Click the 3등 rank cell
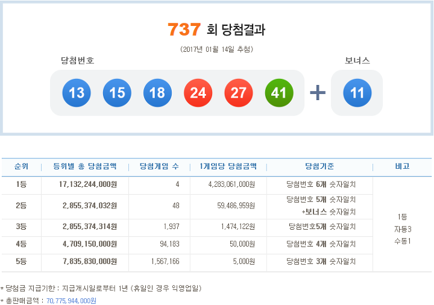 pyautogui.click(x=21, y=227)
